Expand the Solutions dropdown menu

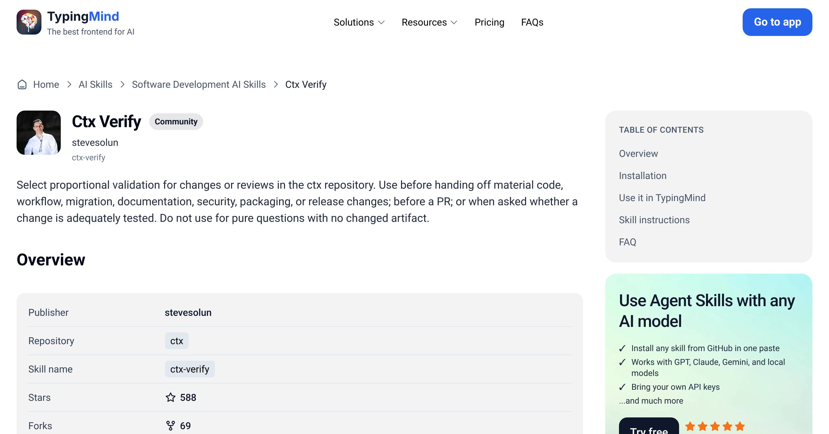click(359, 22)
